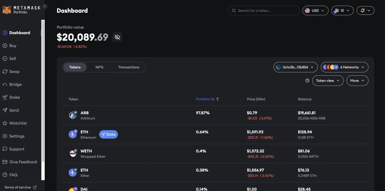Open the accounts dropdown showing 10
385x191 pixels.
342,11
